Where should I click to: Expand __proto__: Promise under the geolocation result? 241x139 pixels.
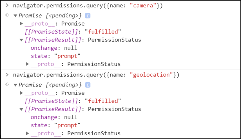coord(21,93)
